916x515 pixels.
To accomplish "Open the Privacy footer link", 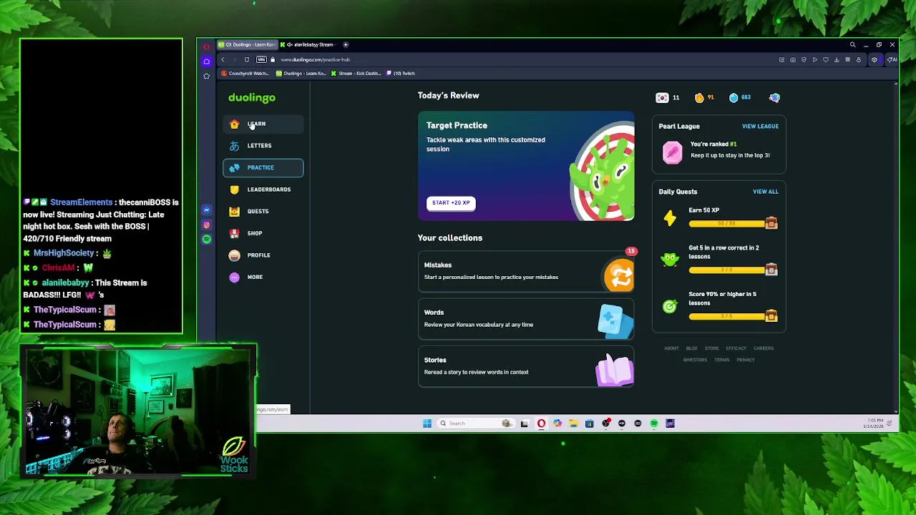I will click(746, 360).
